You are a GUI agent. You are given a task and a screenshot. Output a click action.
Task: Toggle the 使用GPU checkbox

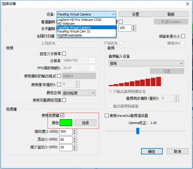click(183, 43)
